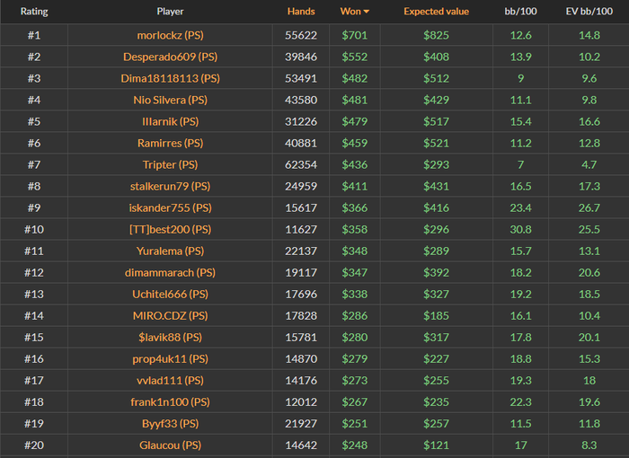
Task: Select stalkerun79 player name
Action: (170, 186)
